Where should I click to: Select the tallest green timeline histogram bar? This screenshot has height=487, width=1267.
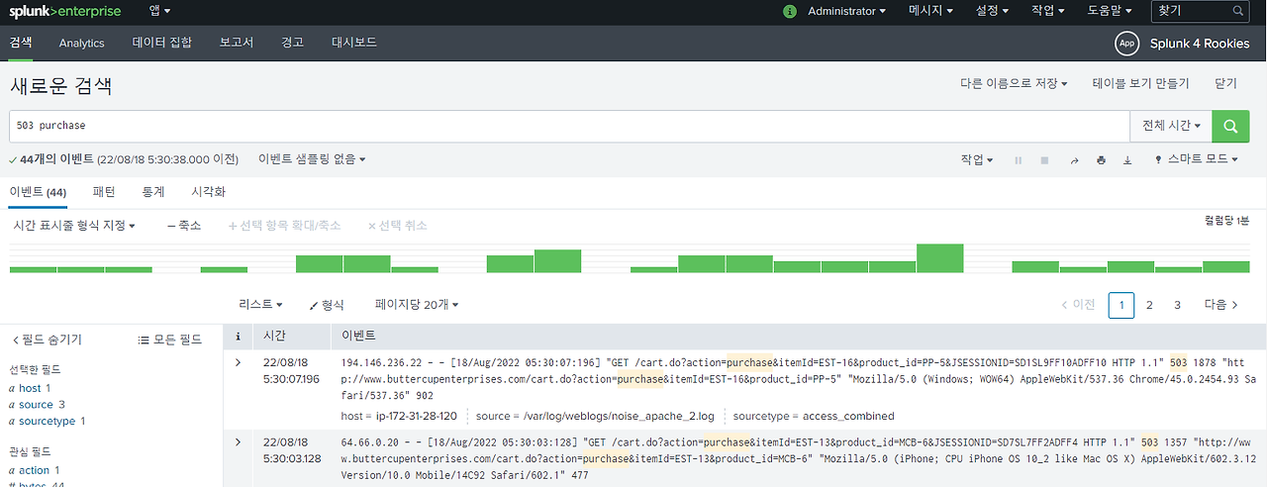[x=940, y=258]
